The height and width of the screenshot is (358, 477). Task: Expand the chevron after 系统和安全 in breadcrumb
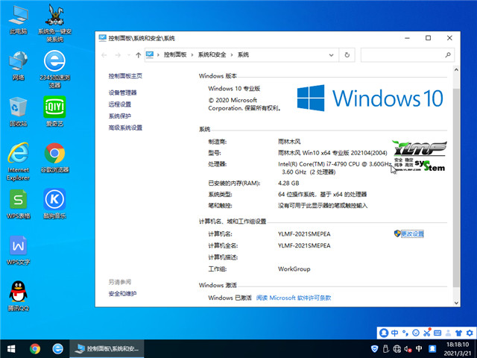(x=232, y=55)
